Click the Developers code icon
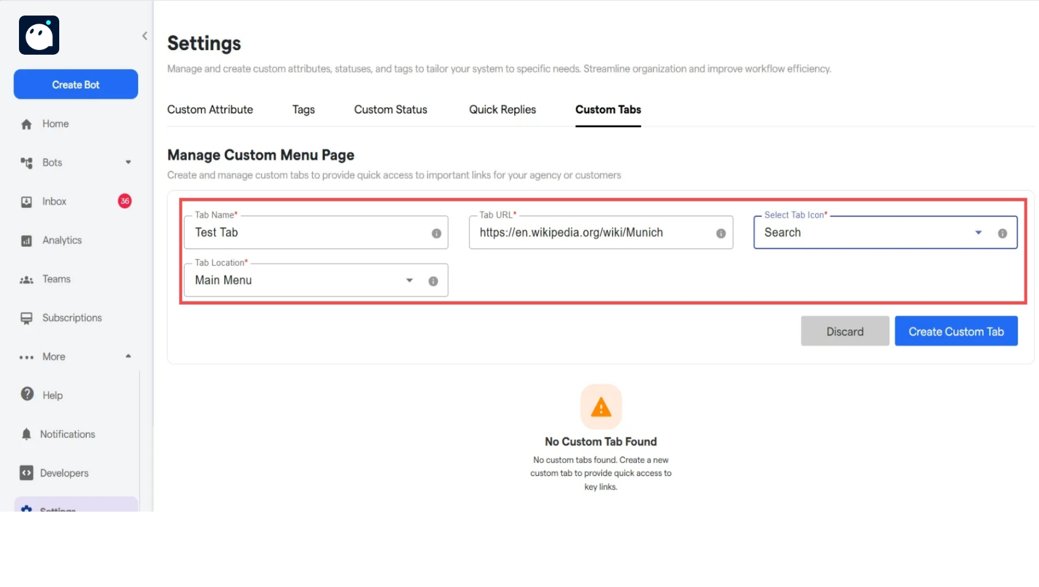The height and width of the screenshot is (587, 1039). pyautogui.click(x=26, y=472)
